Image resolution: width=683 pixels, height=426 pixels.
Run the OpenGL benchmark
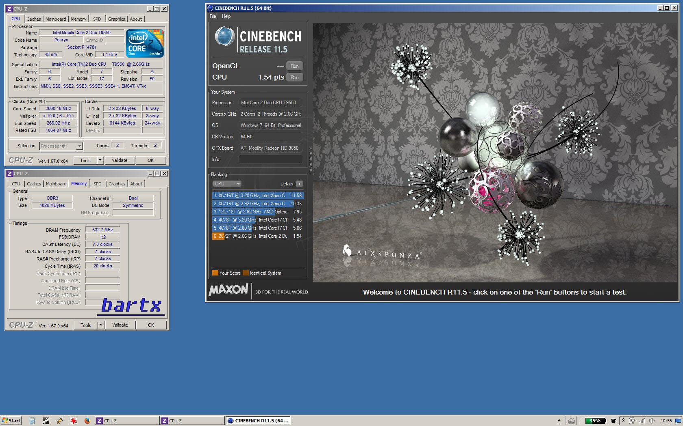tap(294, 66)
